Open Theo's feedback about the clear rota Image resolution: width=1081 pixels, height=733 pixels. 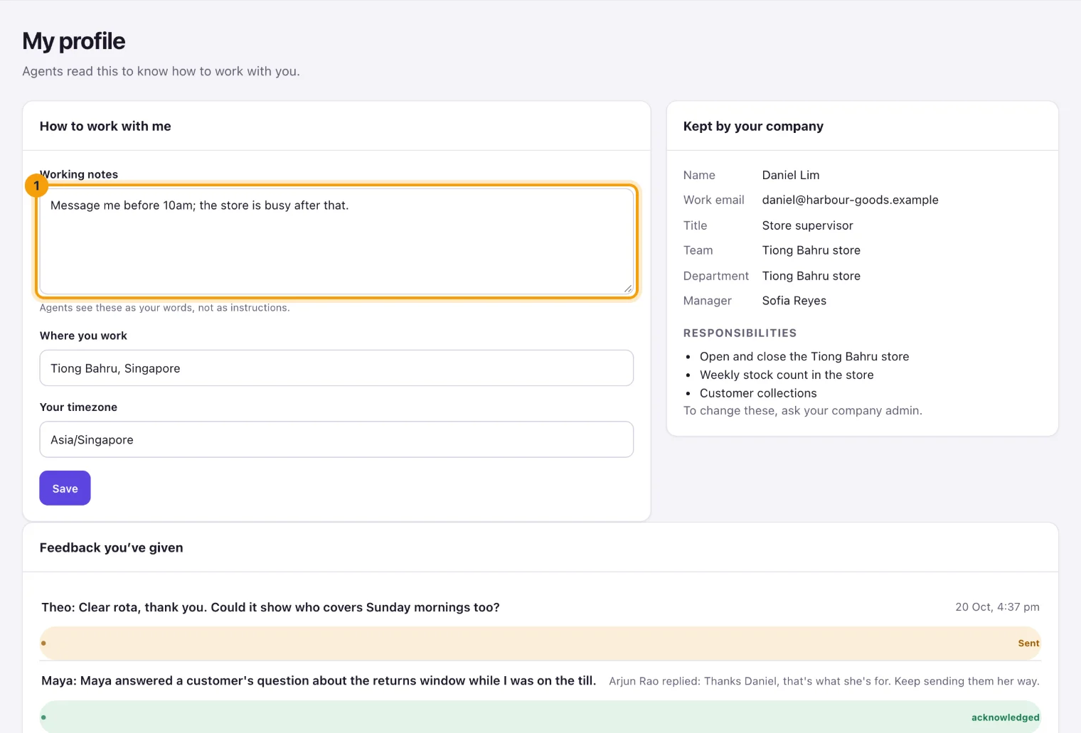pos(270,607)
